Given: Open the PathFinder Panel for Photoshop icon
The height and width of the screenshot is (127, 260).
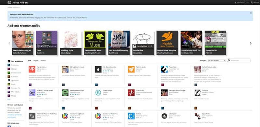Looking at the screenshot, I should pos(32,116).
